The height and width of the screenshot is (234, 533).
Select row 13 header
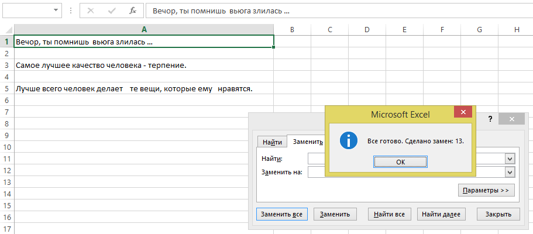pos(7,183)
